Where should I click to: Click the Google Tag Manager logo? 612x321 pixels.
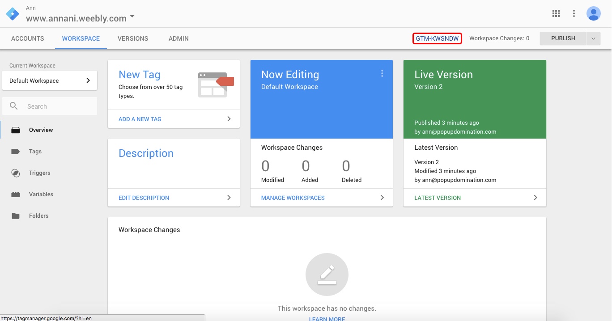(x=13, y=14)
